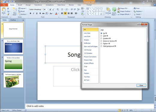The width and height of the screenshot is (156, 112).
Task: Click Reset in the Slides group
Action: click(22, 11)
